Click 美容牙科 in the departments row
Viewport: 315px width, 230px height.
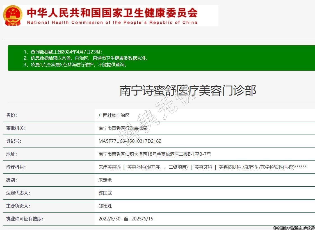pyautogui.click(x=203, y=167)
